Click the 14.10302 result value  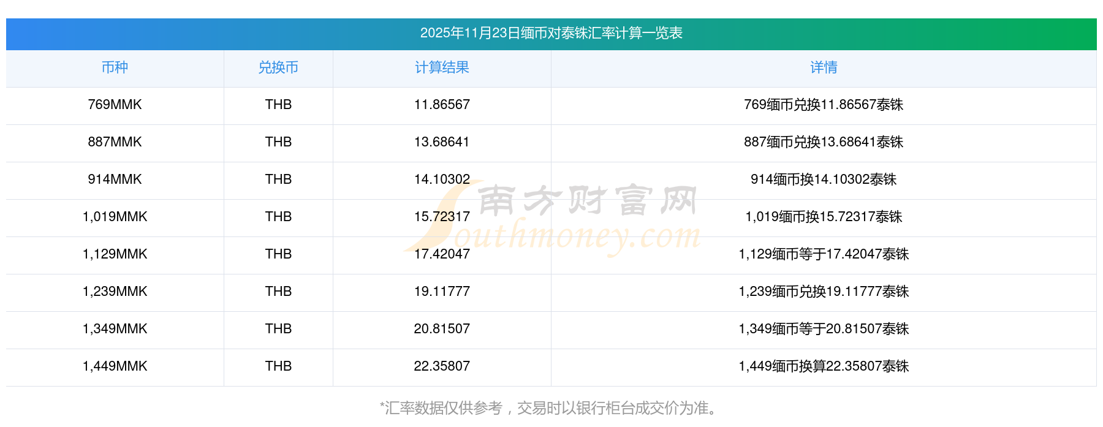coord(442,179)
